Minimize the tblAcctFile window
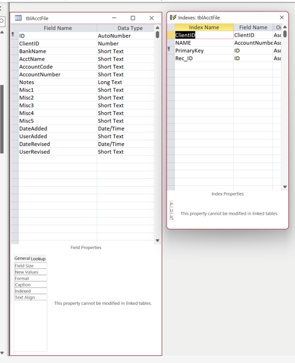The image size is (295, 363). click(x=114, y=18)
